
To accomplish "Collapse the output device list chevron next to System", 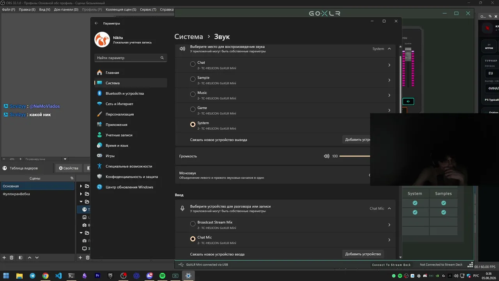I will (x=389, y=49).
